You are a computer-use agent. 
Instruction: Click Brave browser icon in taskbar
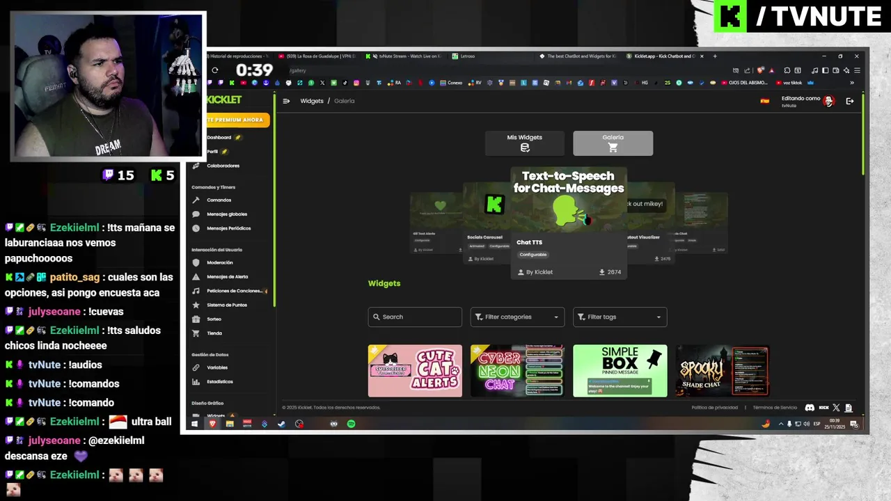(x=212, y=424)
